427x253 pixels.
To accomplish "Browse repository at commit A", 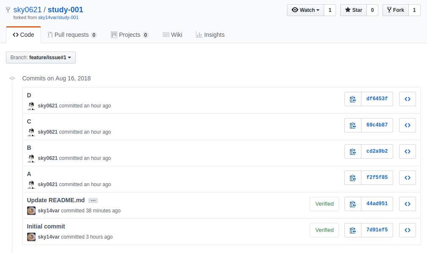I will pyautogui.click(x=408, y=178).
